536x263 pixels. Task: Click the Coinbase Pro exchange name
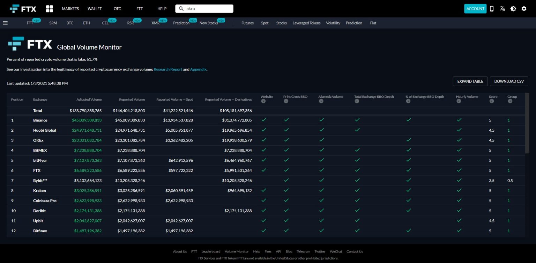pyautogui.click(x=45, y=201)
